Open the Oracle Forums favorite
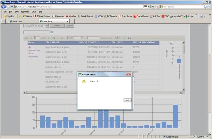This screenshot has height=139, width=212. (x=141, y=16)
